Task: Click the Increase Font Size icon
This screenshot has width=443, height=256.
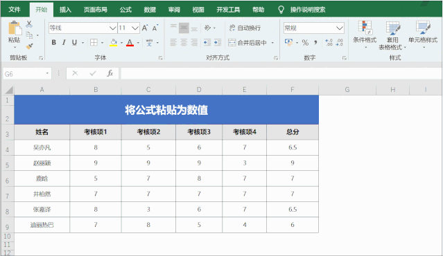Action: (145, 28)
